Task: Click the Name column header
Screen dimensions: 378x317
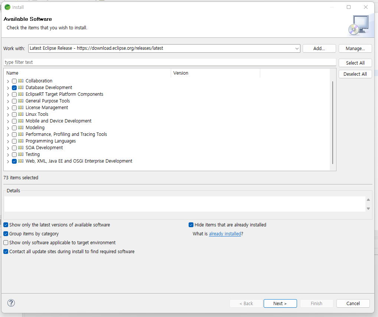Action: pos(87,73)
